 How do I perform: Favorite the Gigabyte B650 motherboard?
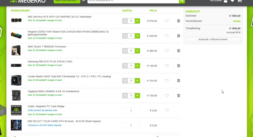click(167, 96)
